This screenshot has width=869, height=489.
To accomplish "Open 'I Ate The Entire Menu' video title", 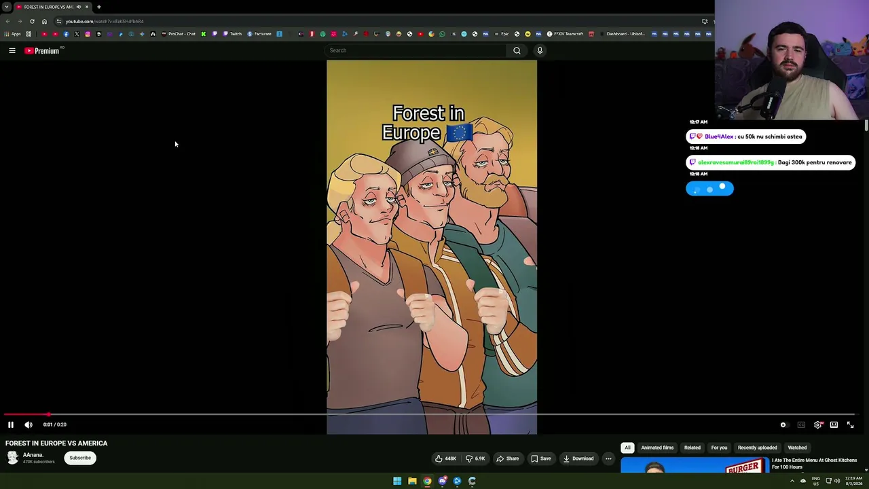I will pos(814,463).
